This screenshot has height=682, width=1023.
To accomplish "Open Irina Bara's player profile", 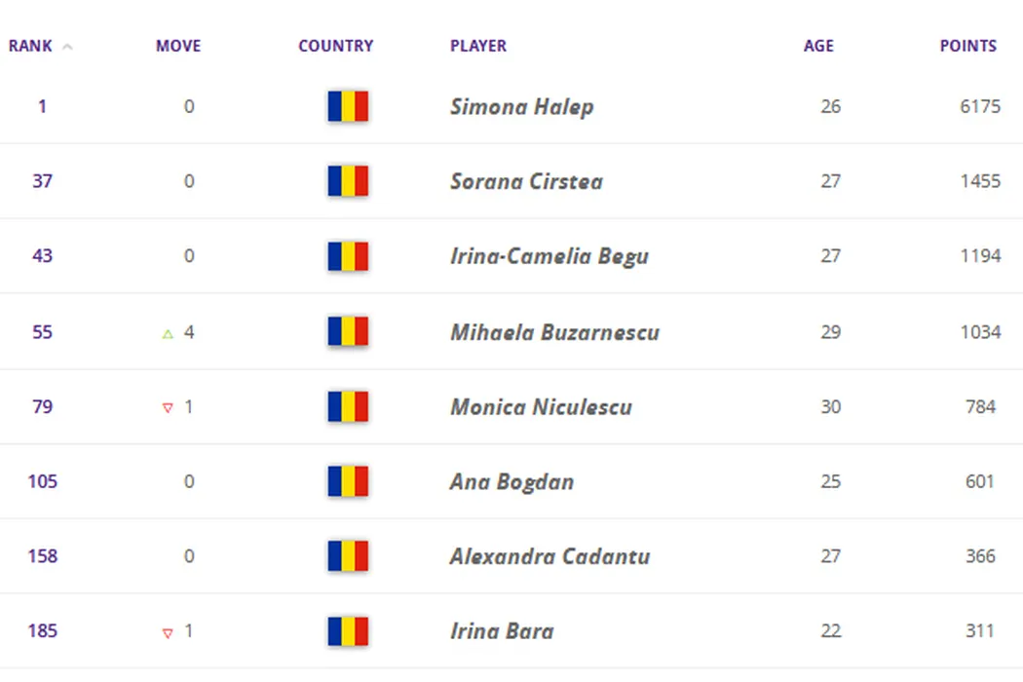I will click(x=502, y=631).
